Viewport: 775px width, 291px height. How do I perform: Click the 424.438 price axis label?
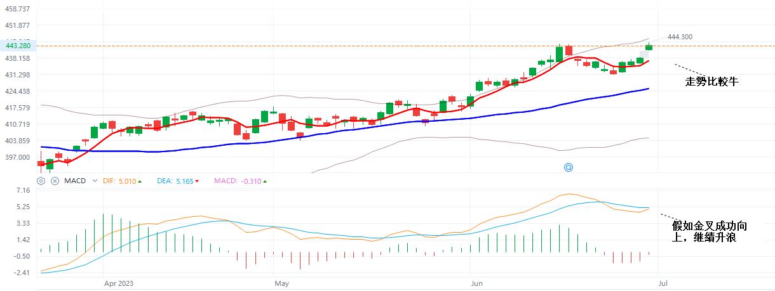(x=18, y=91)
